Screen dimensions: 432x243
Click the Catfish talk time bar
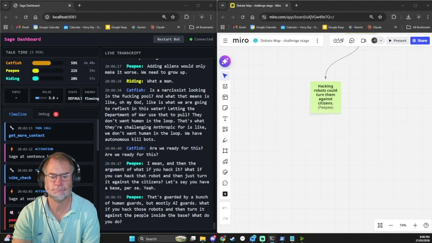[x=48, y=63]
